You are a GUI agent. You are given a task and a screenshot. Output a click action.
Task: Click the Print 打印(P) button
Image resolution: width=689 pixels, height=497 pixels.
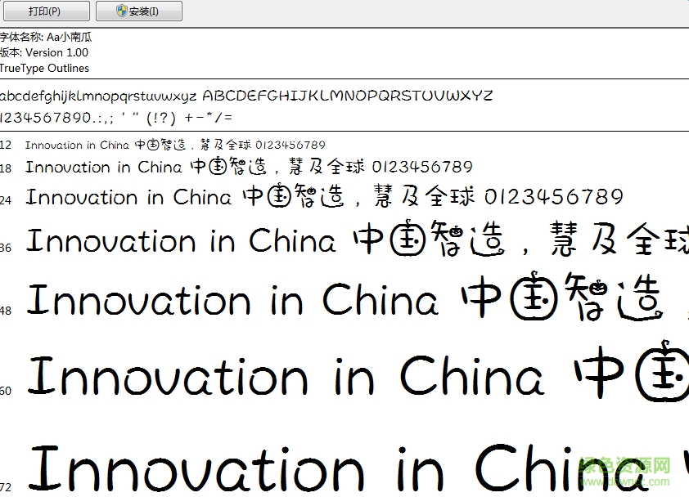pyautogui.click(x=47, y=11)
